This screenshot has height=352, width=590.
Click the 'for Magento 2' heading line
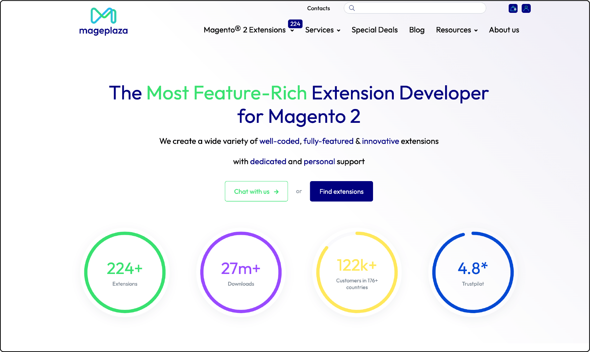[x=299, y=116]
